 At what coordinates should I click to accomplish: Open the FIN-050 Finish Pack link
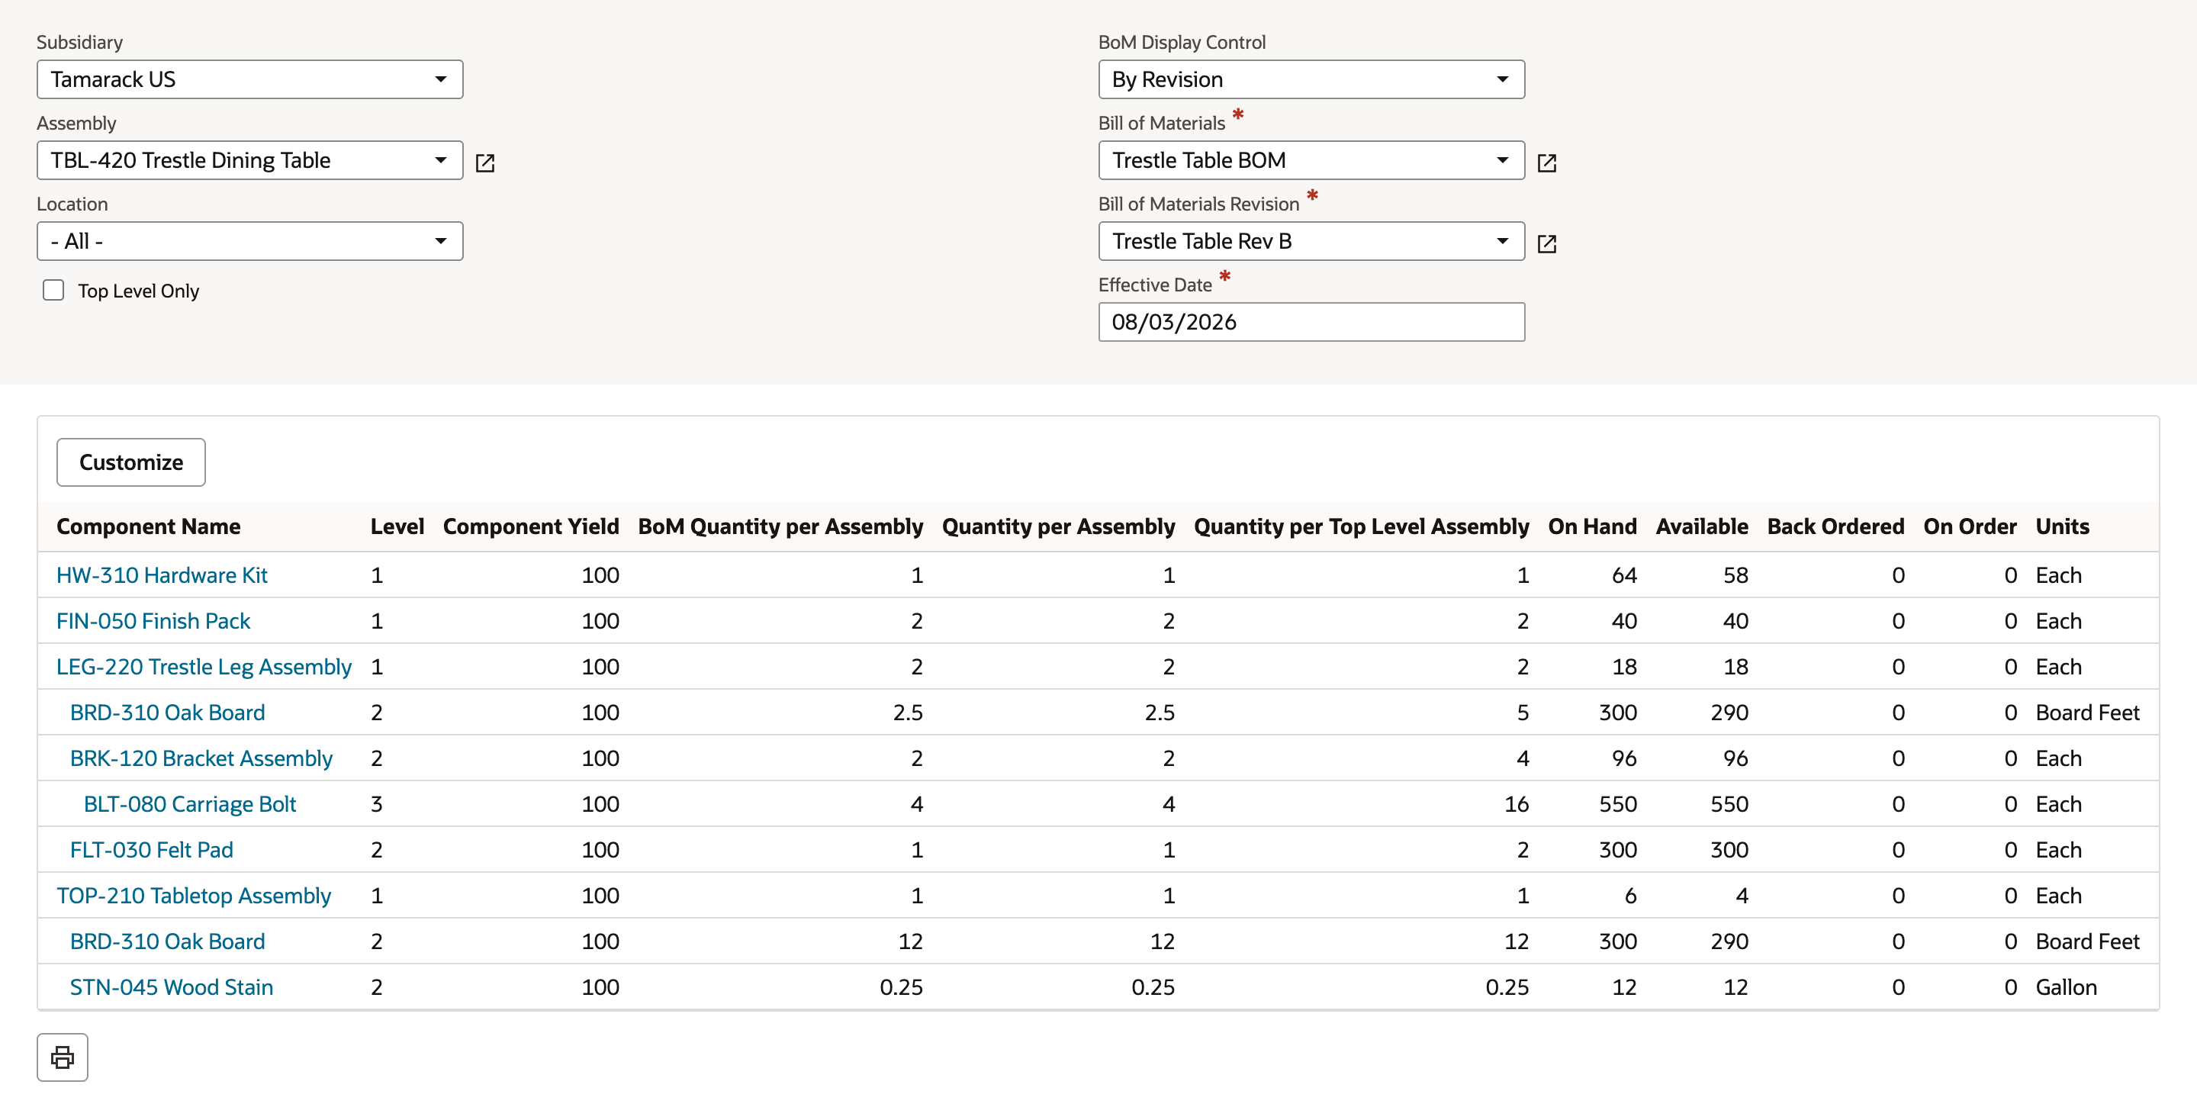pos(153,621)
